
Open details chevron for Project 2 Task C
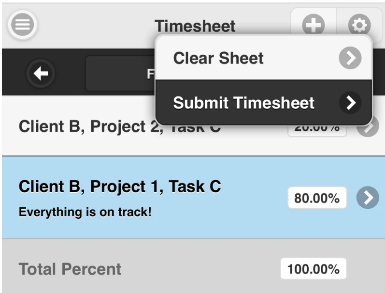(x=368, y=127)
